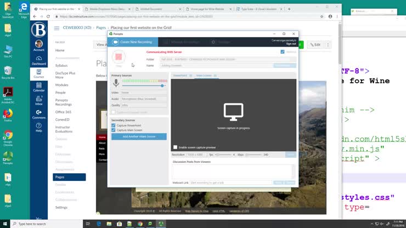Open the Adobe Acrobat DC desktop icon
Screen dimensions: 406x228
[x=8, y=95]
